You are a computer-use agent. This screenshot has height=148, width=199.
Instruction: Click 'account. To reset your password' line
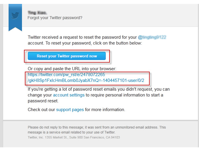point(85,43)
